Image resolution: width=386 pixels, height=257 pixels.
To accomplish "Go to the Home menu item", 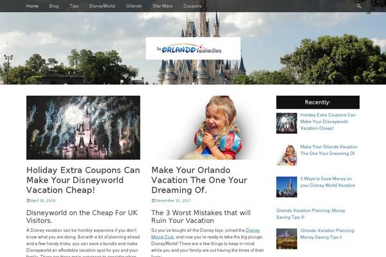I will (32, 6).
